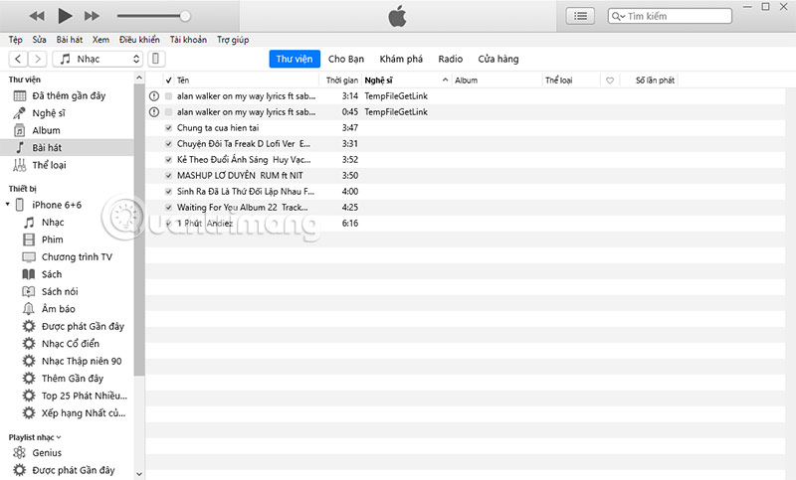The height and width of the screenshot is (480, 796).
Task: Select the iPhone 6+6 device
Action: (x=57, y=205)
